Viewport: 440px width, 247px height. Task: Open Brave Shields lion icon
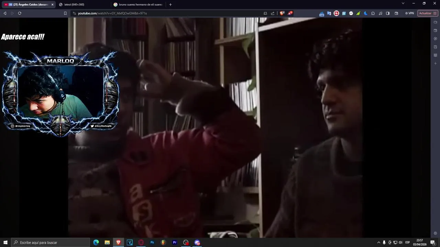point(282,13)
